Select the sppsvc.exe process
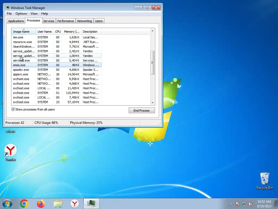 coord(56,74)
